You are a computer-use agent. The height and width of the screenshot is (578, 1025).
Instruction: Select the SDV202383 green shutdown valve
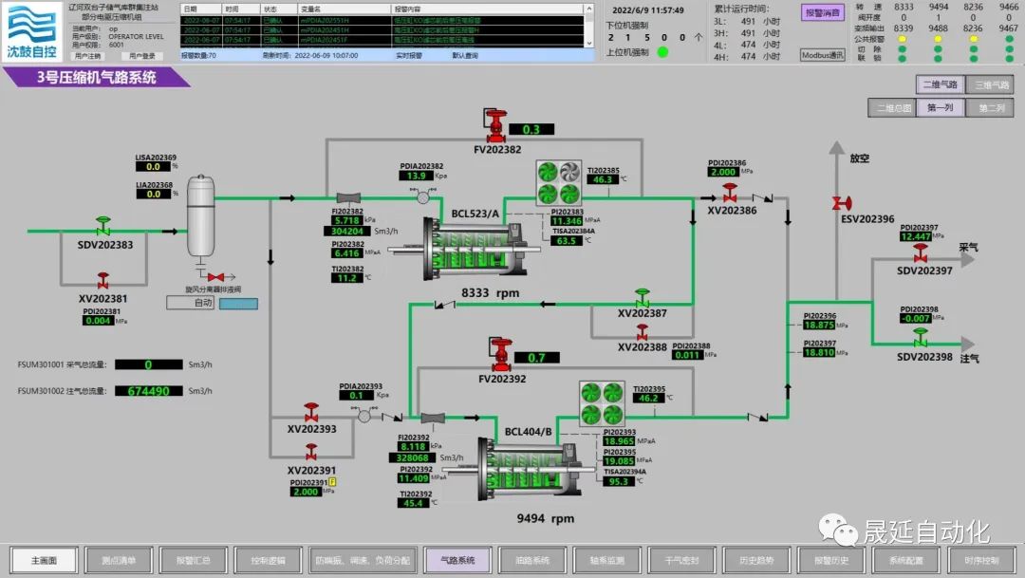tap(103, 228)
